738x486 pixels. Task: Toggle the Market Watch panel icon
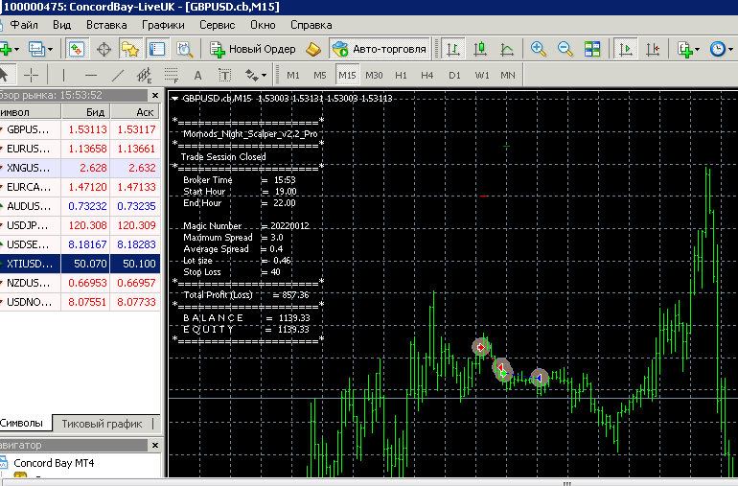click(77, 49)
